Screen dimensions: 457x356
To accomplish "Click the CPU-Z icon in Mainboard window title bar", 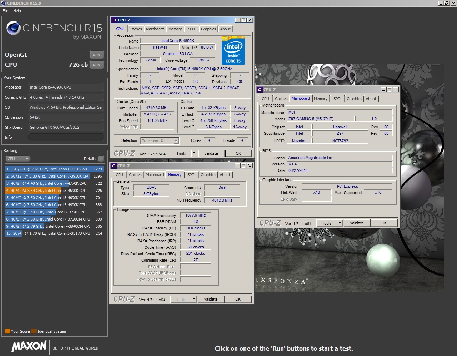I will [260, 90].
